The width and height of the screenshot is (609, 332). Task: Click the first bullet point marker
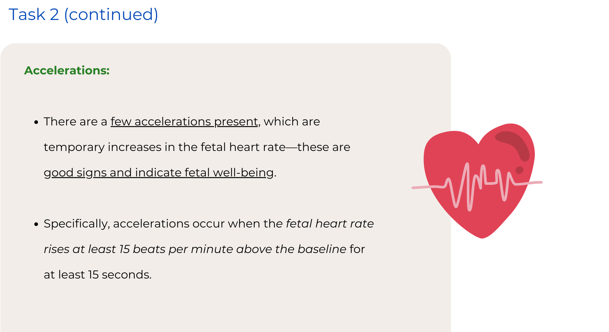[36, 122]
